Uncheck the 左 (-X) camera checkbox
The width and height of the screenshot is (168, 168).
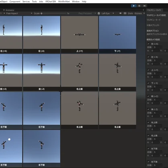pos(148,57)
